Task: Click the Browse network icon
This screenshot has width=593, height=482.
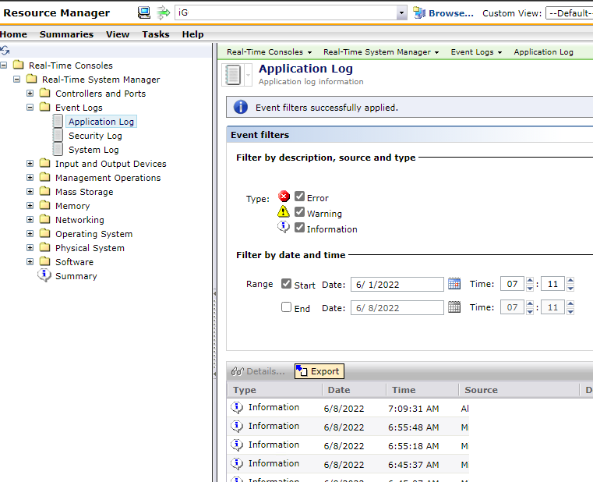Action: 419,13
